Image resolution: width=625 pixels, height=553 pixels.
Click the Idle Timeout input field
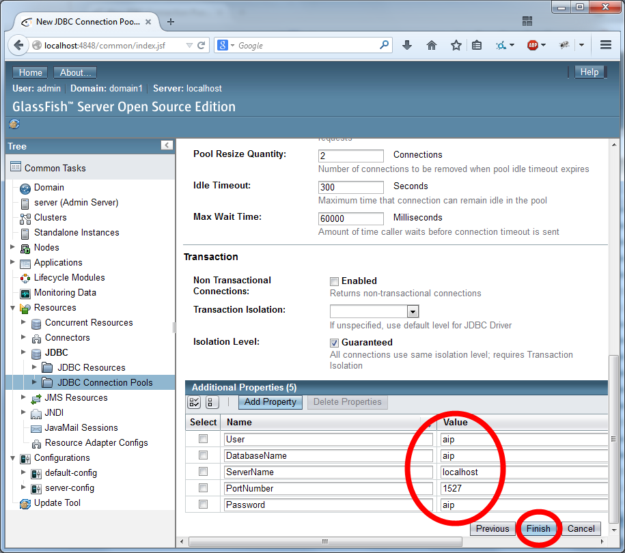(x=350, y=186)
